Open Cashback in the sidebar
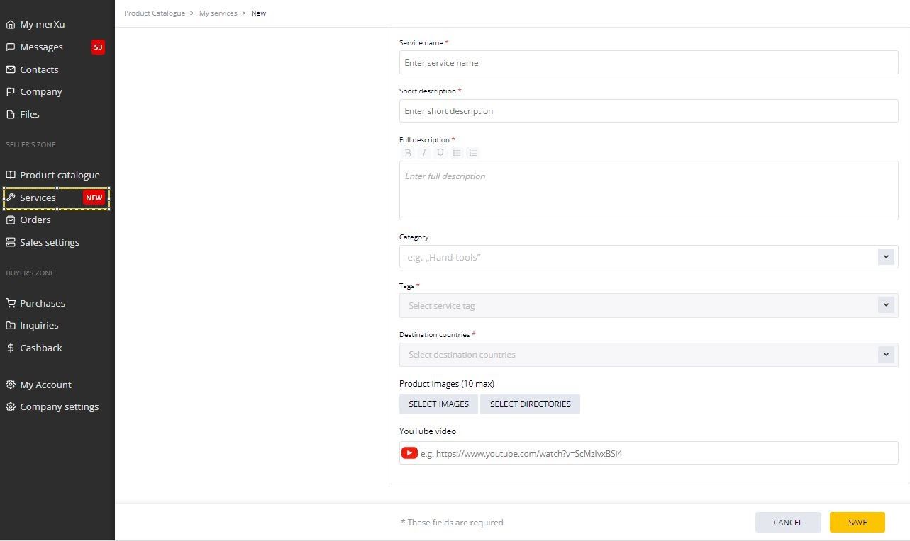The image size is (910, 541). pyautogui.click(x=41, y=348)
